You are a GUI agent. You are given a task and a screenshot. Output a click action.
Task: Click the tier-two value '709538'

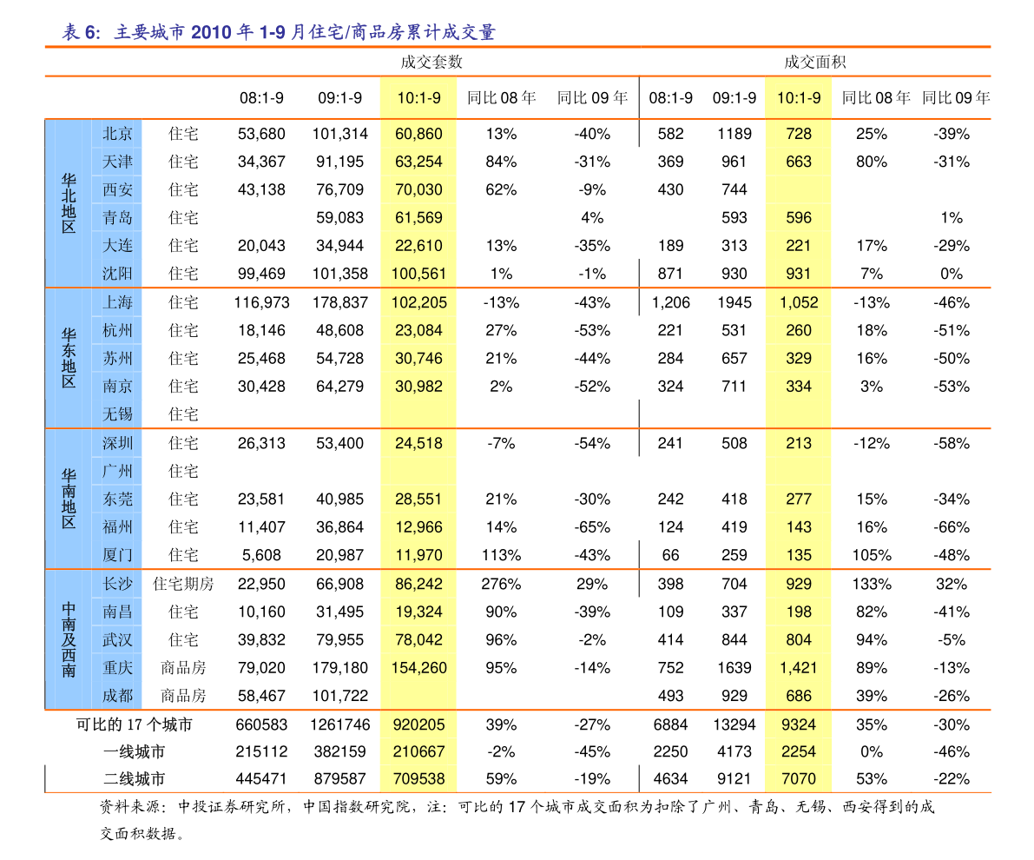click(418, 779)
